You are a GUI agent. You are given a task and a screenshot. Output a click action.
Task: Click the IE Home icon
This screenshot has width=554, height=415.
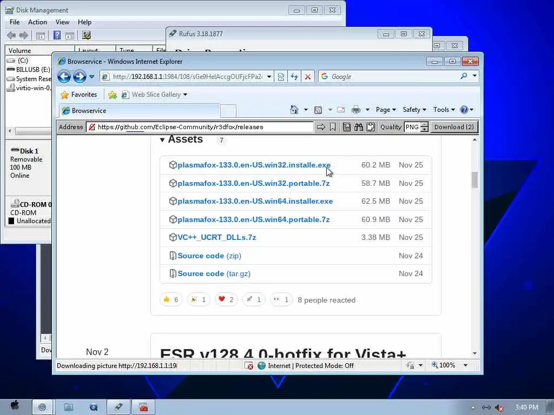[x=294, y=110]
